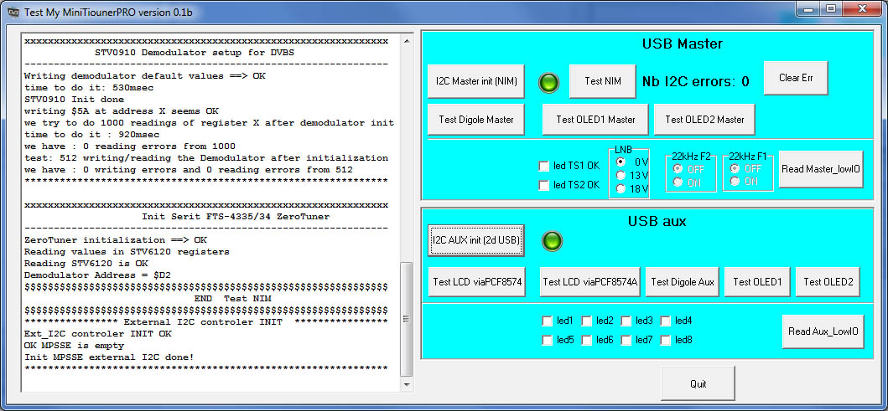The image size is (888, 411).
Task: Set 22kHz F2 to ON
Action: coord(678,182)
